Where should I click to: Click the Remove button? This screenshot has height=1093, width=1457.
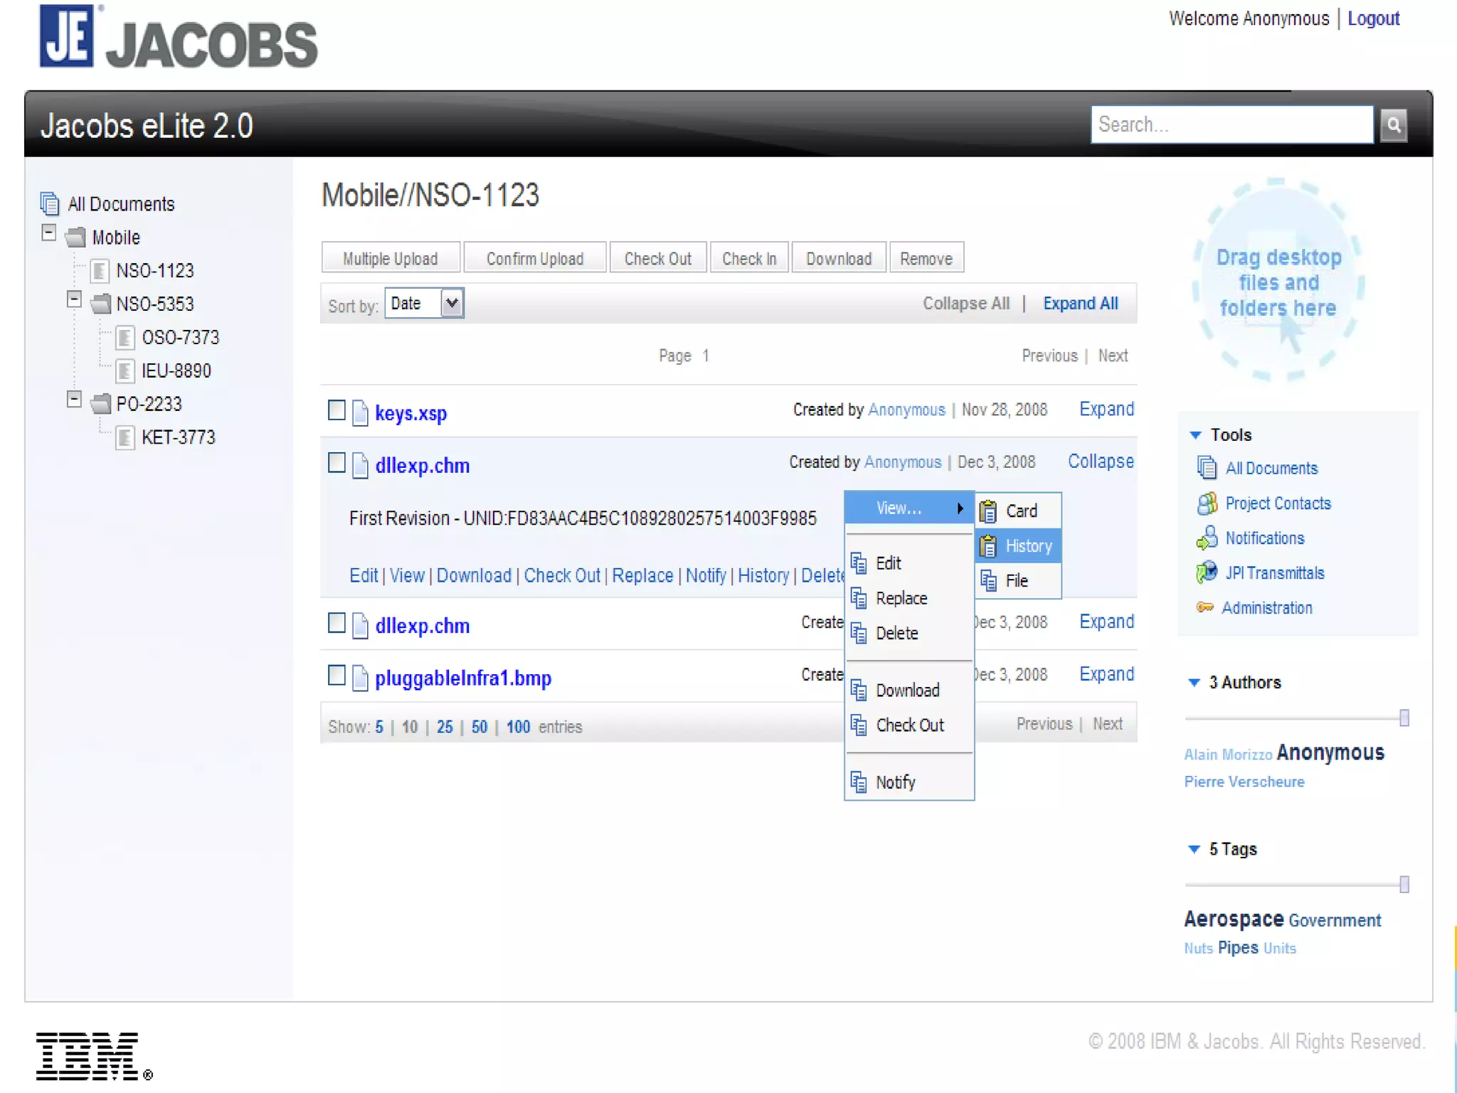(x=926, y=258)
